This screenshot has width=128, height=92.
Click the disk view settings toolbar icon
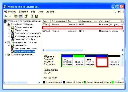36,16
